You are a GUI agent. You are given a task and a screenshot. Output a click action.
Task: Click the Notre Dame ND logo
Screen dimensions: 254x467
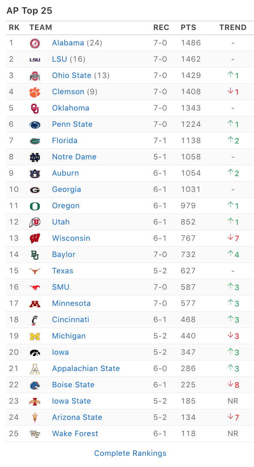[x=35, y=157]
